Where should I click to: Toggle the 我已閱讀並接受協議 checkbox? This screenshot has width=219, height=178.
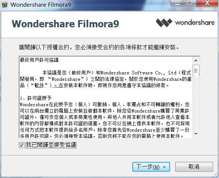pos(22,145)
